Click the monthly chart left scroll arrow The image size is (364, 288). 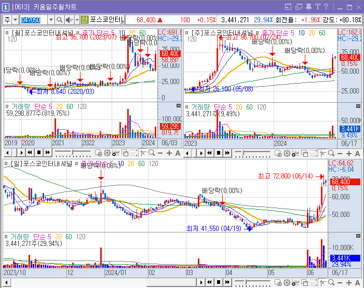[x=8, y=153]
